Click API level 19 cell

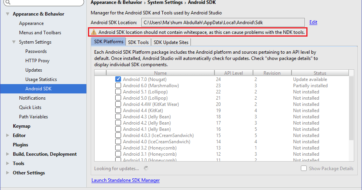click(x=218, y=110)
